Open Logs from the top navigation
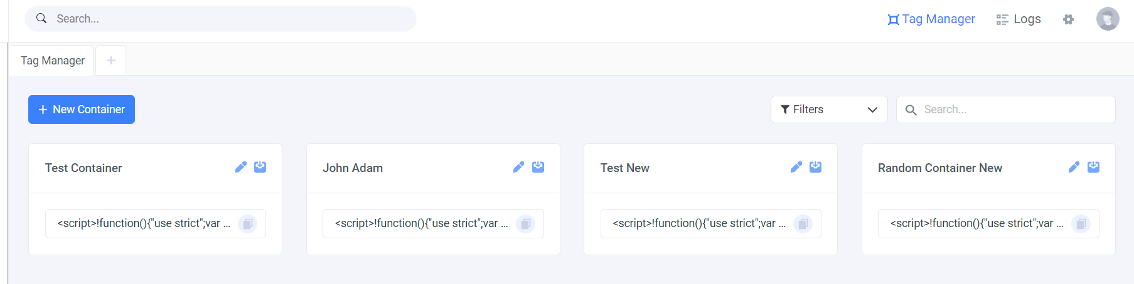 [x=1019, y=19]
